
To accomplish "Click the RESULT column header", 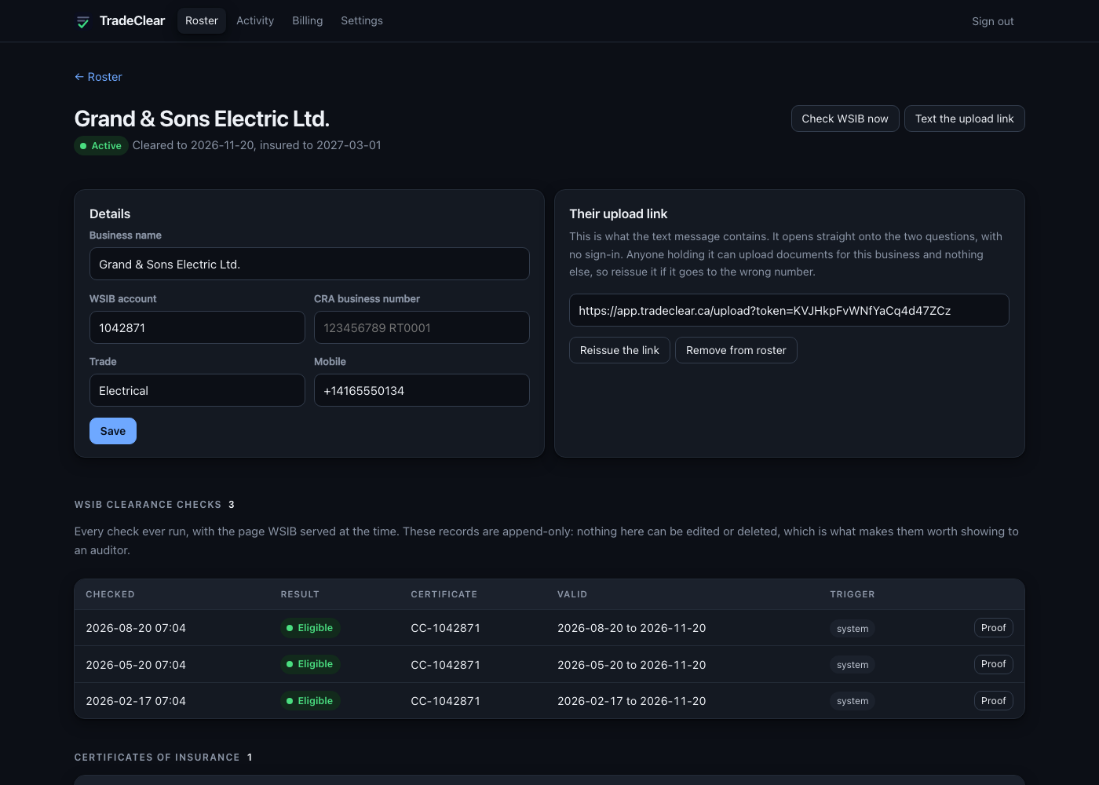I will tap(300, 594).
